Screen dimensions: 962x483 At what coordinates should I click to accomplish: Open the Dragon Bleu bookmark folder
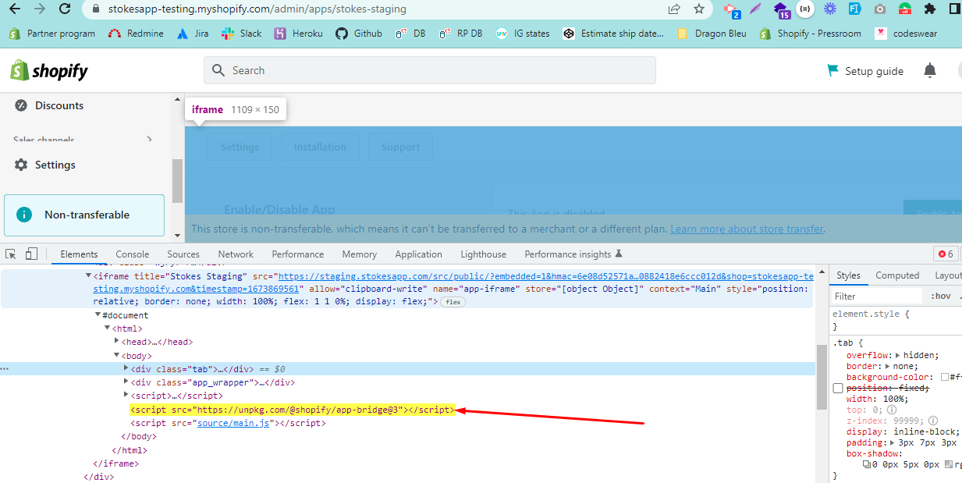[x=712, y=34]
